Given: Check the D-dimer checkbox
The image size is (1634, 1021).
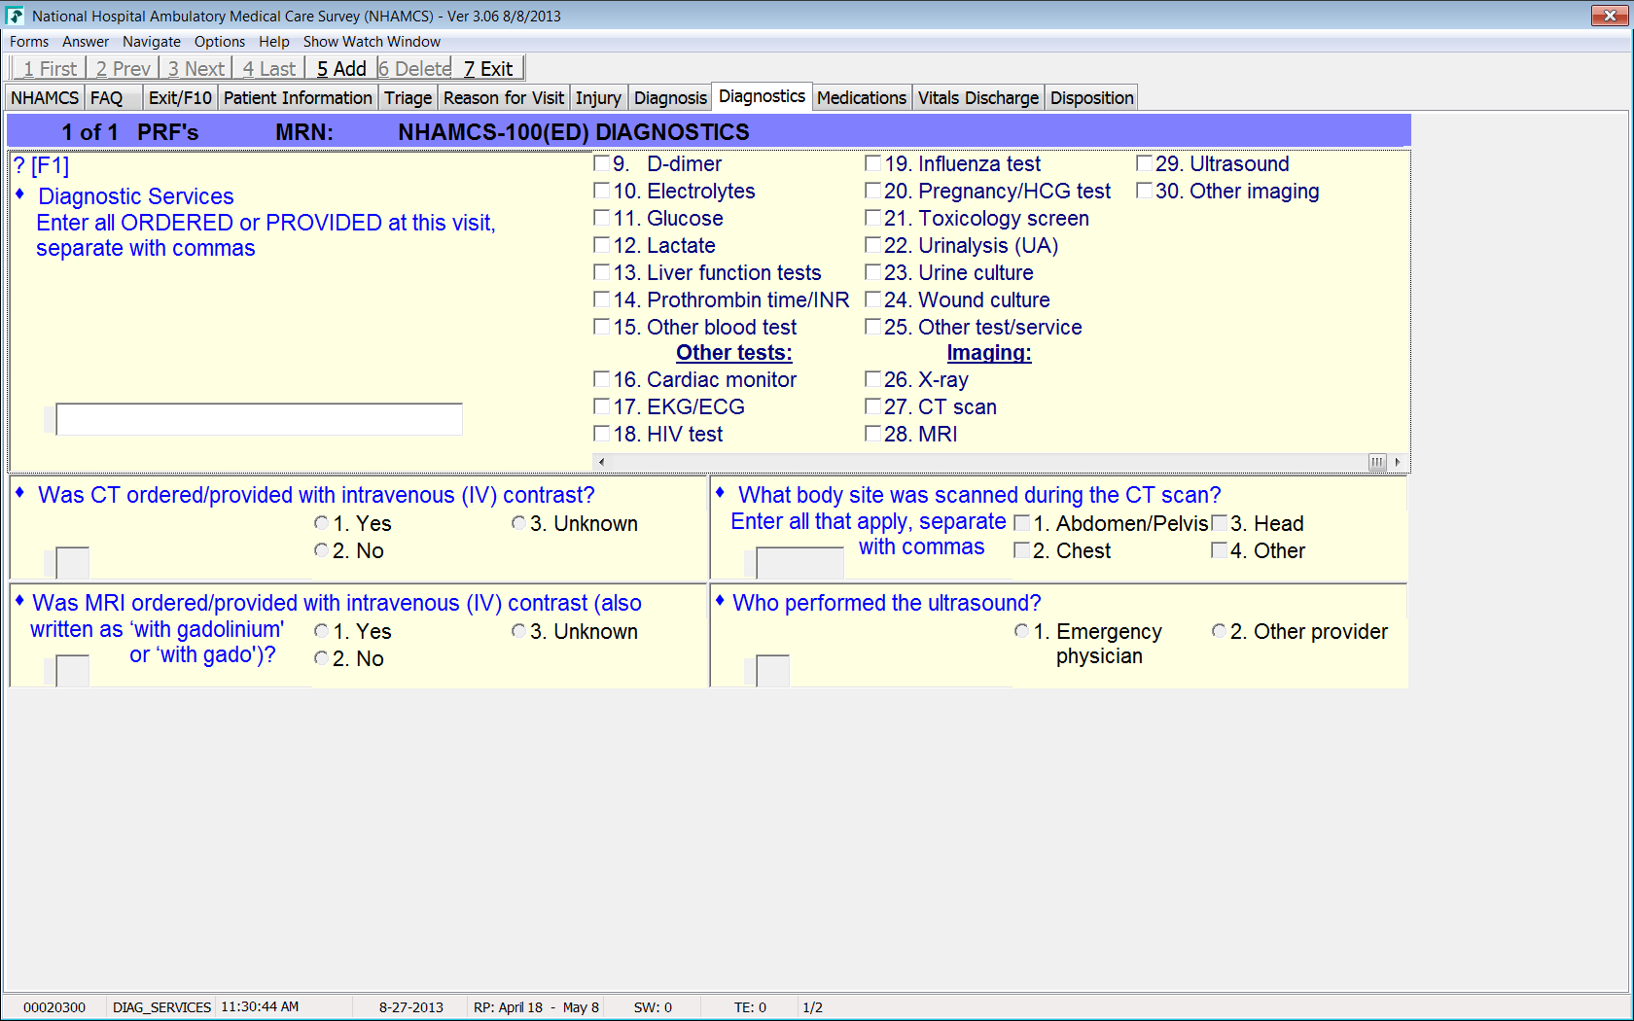Looking at the screenshot, I should click(602, 163).
